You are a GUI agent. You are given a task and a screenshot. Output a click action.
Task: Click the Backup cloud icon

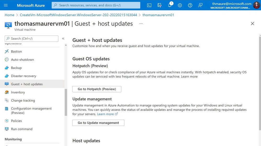(7, 68)
